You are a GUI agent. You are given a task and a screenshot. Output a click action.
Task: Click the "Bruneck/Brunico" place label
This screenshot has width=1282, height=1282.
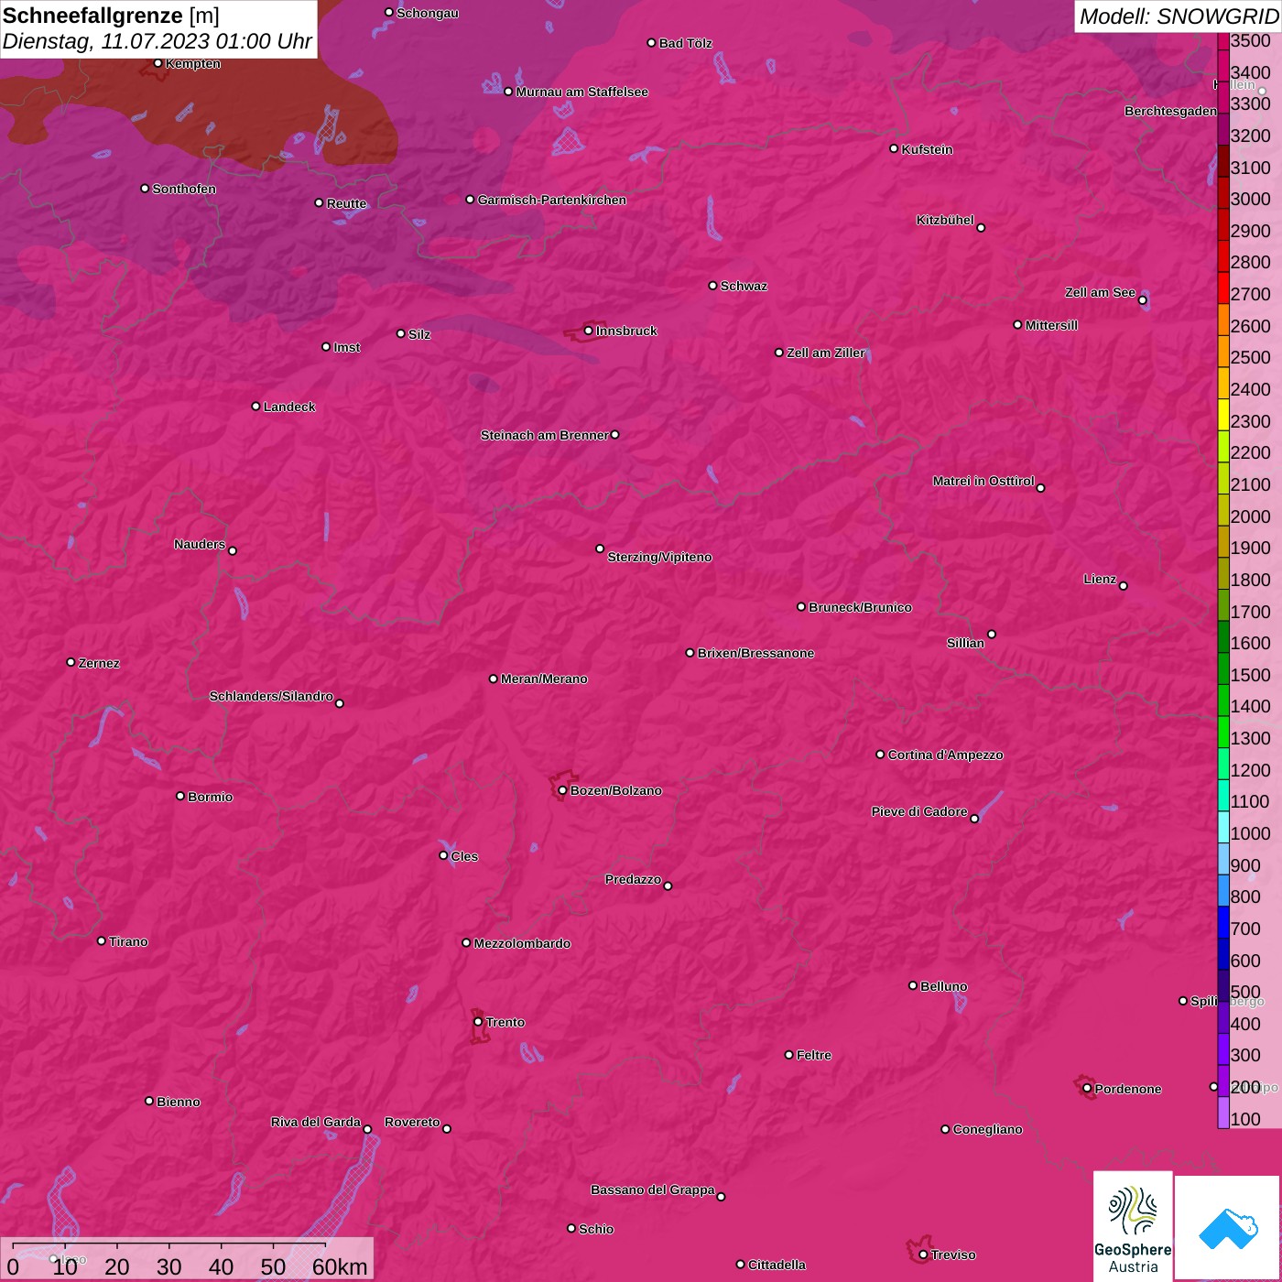point(860,607)
